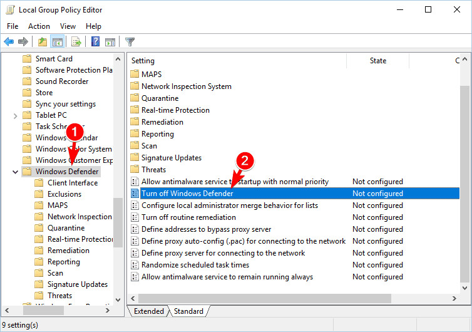The height and width of the screenshot is (332, 472).
Task: Click the folder icon beside Threats in the settings list
Action: tap(135, 169)
